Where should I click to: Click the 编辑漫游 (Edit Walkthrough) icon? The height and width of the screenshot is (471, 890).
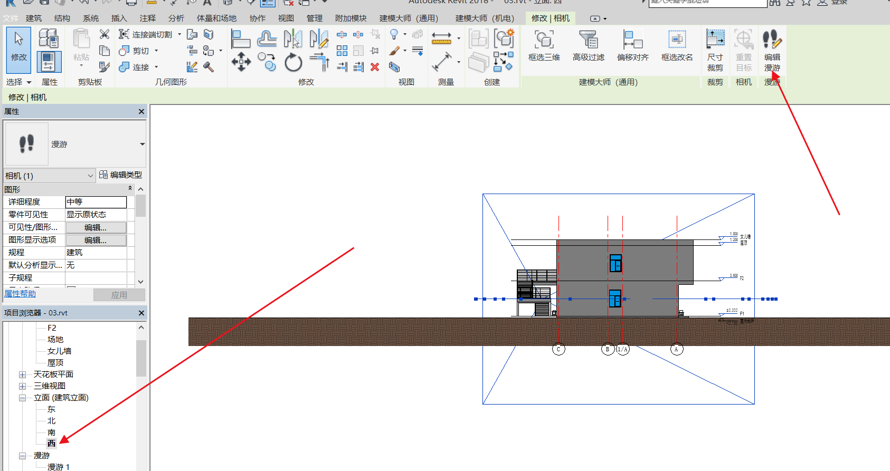tap(772, 40)
